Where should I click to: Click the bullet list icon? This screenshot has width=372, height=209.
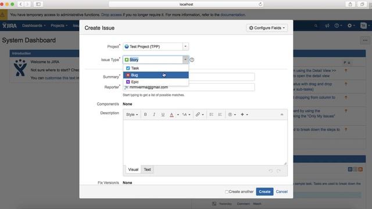click(x=212, y=114)
